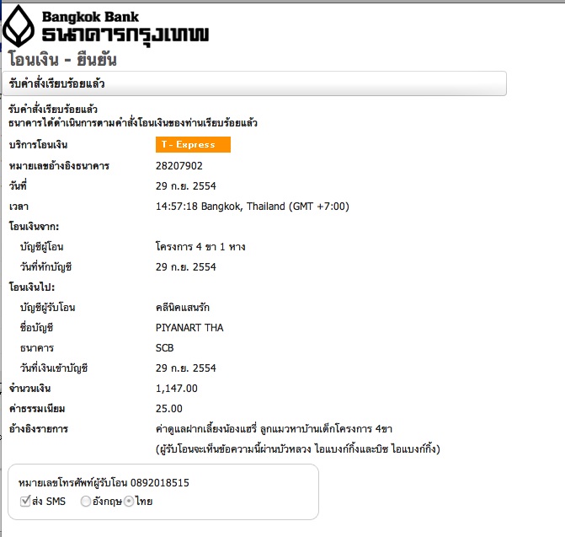Click the จำนวนเงิน label

click(30, 389)
